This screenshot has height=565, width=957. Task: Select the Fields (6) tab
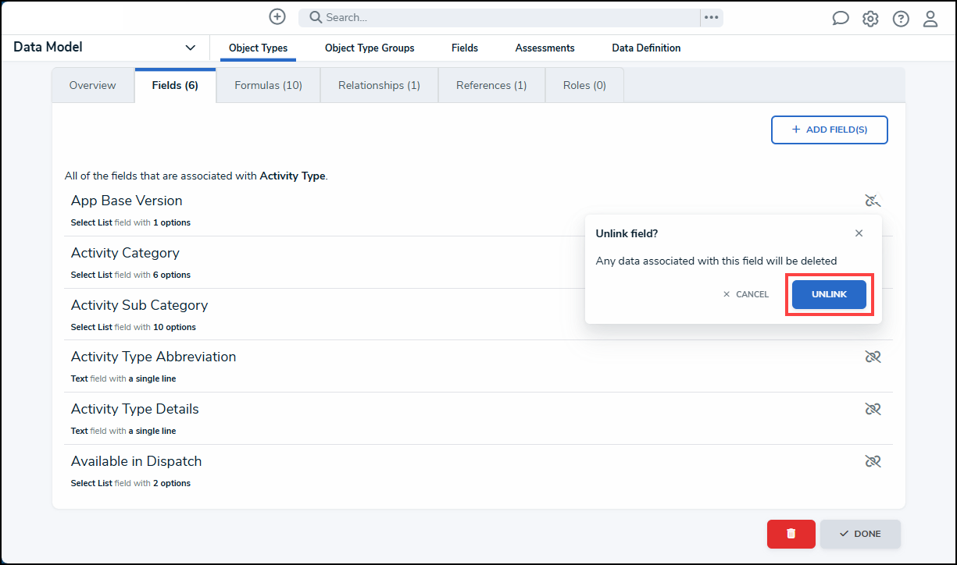click(x=175, y=85)
